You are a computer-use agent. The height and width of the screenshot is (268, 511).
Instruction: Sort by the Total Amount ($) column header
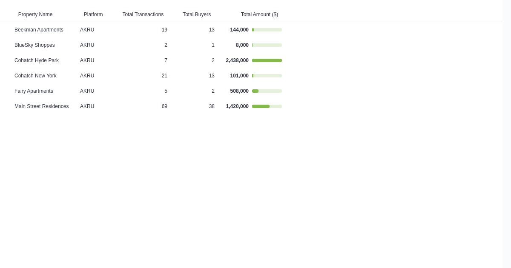click(259, 14)
